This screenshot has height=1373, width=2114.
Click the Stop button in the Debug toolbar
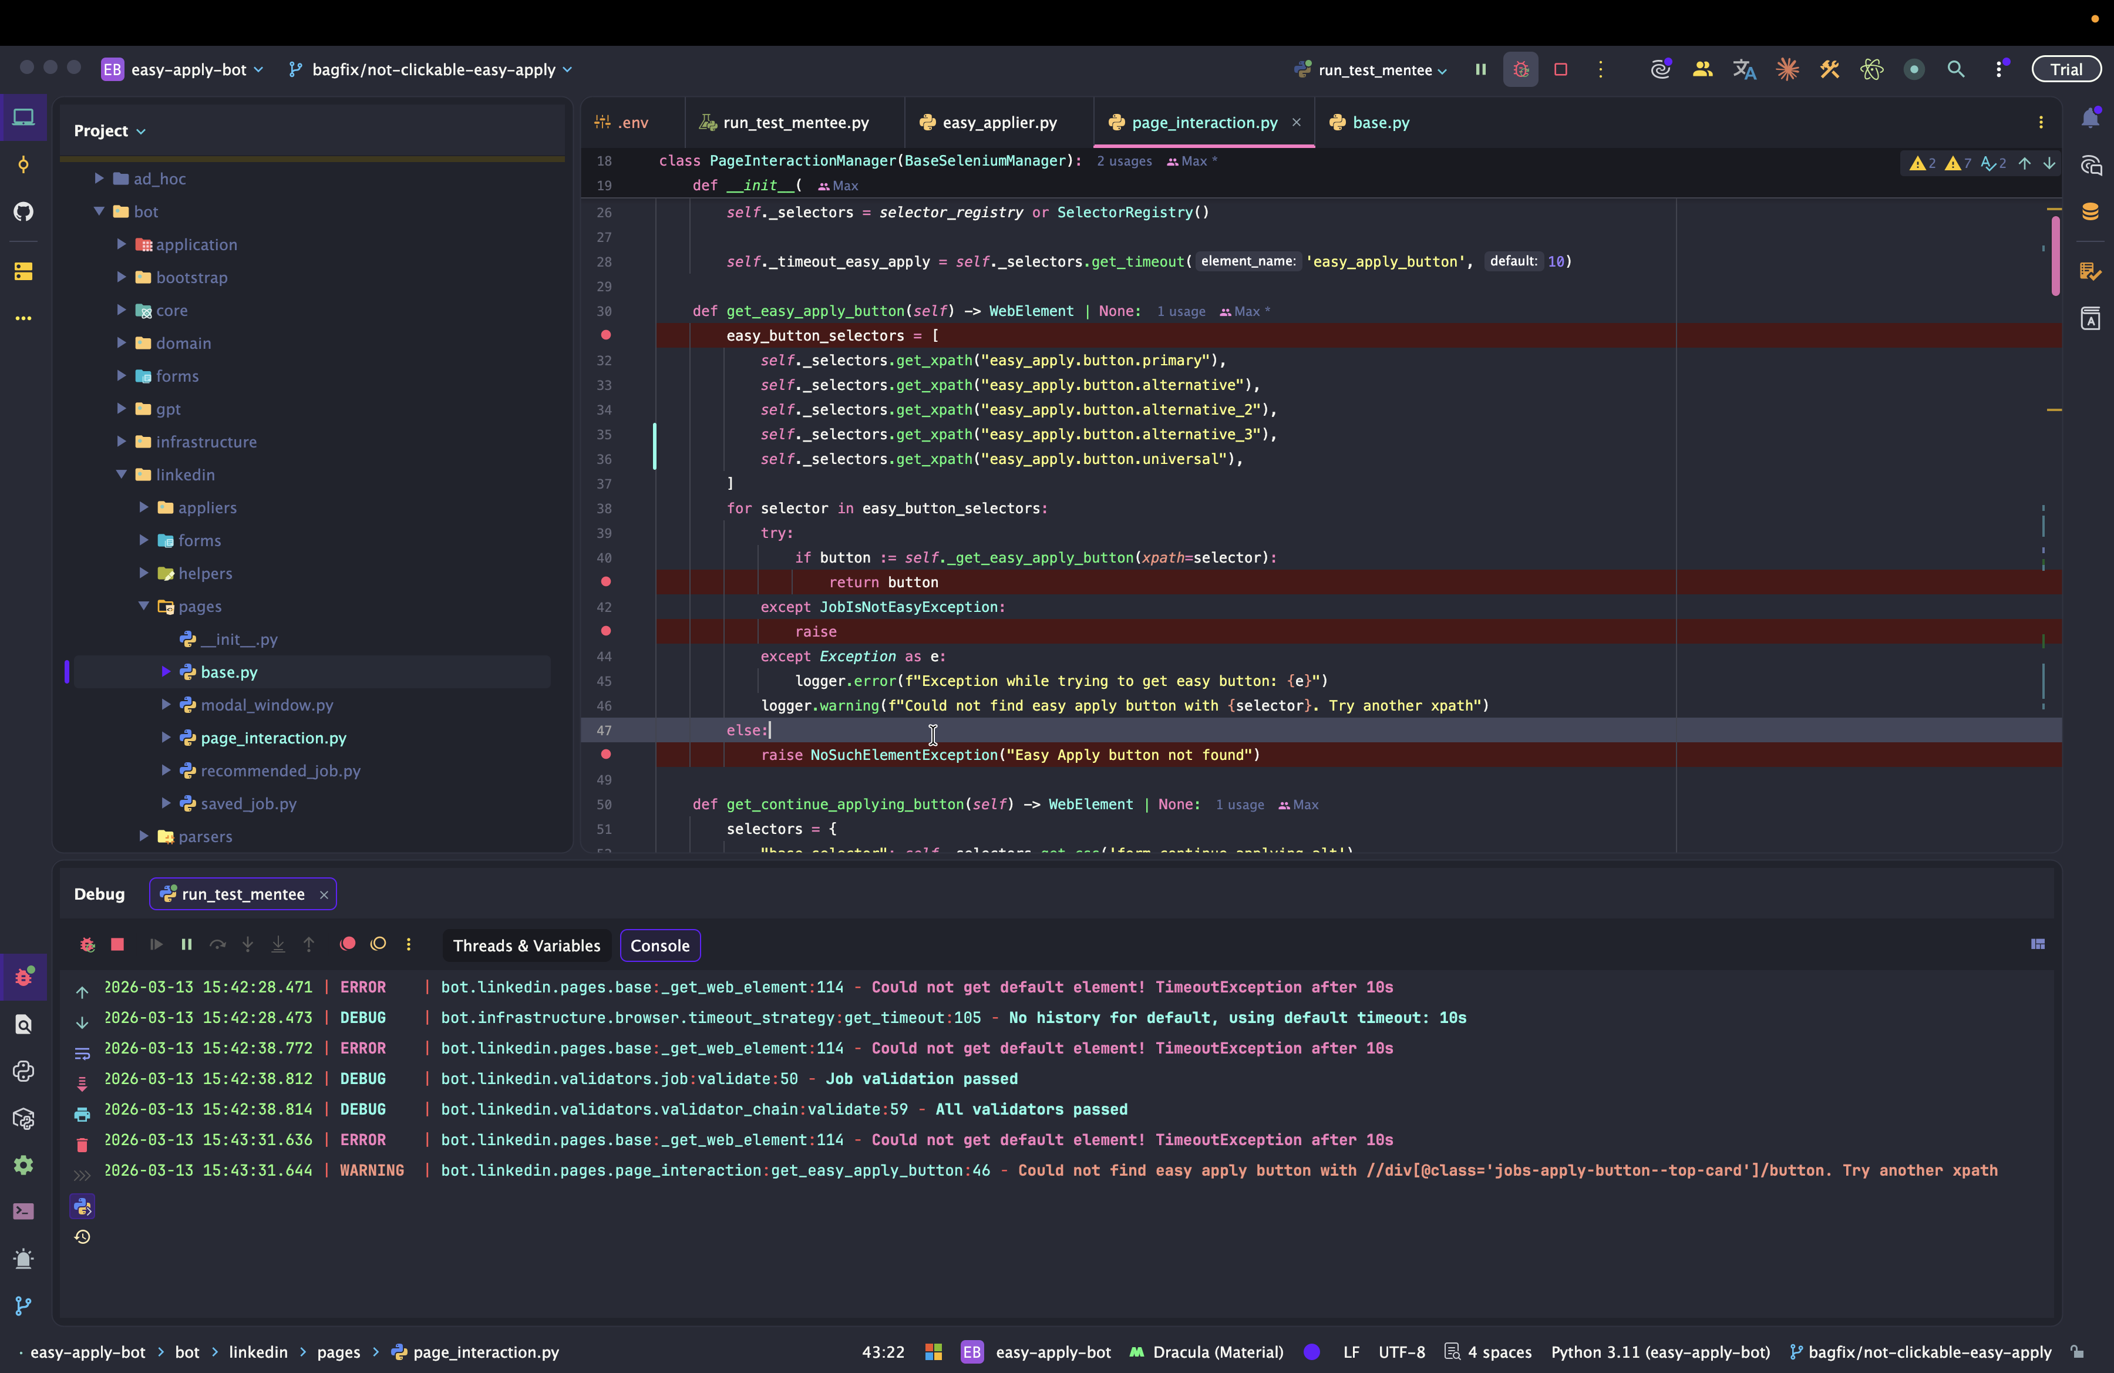pyautogui.click(x=117, y=944)
